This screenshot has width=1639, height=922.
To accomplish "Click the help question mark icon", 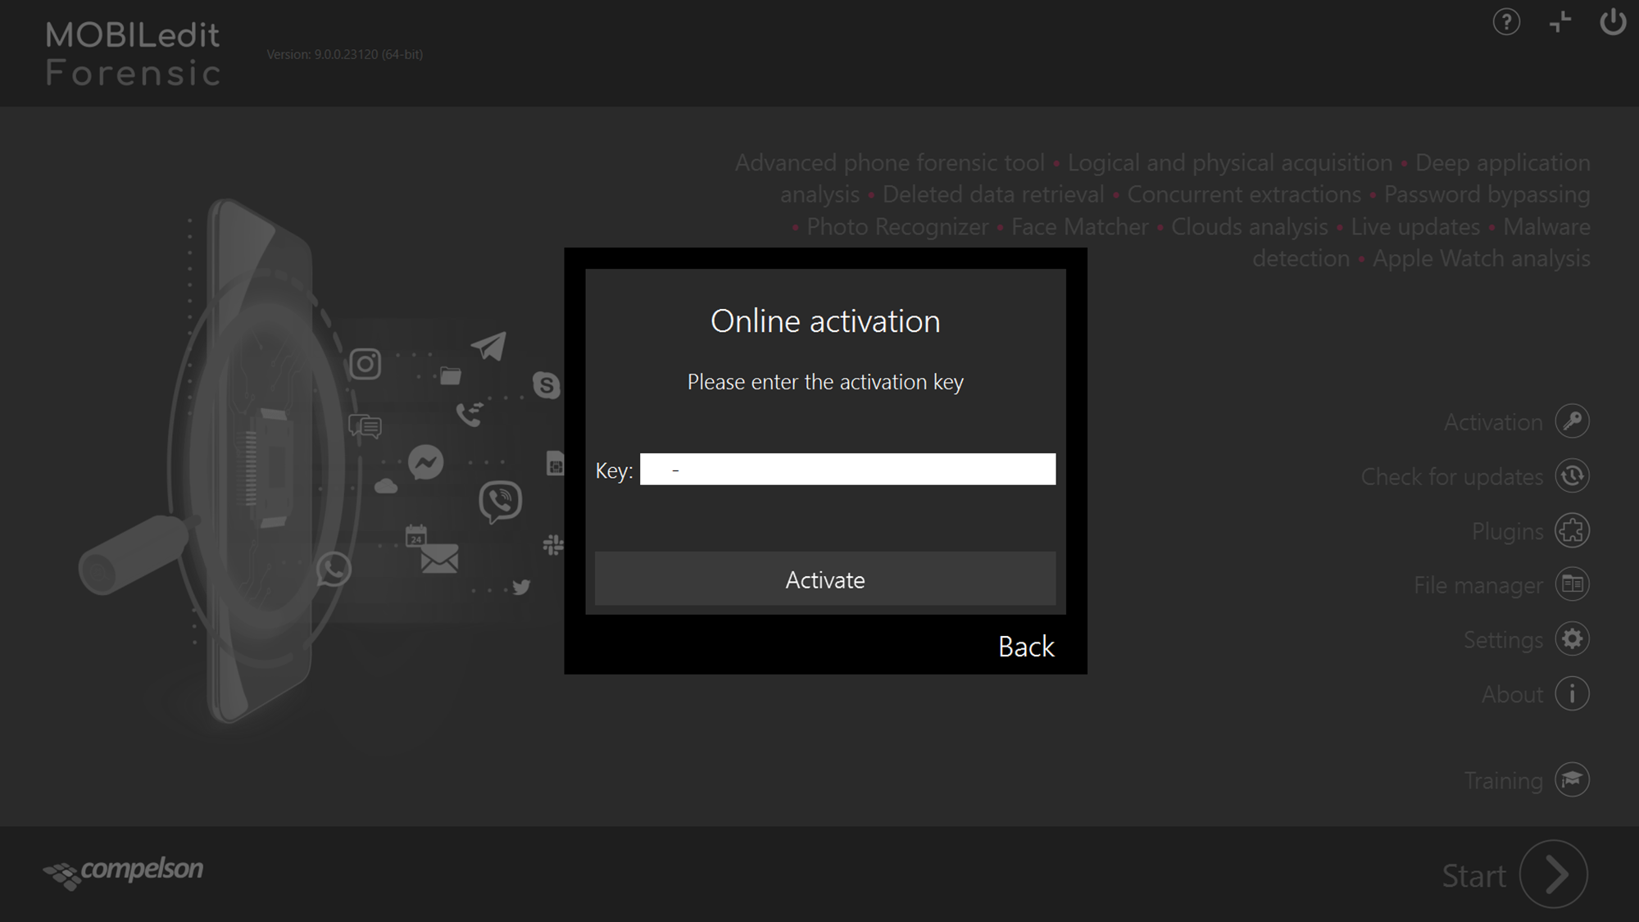I will coord(1506,24).
